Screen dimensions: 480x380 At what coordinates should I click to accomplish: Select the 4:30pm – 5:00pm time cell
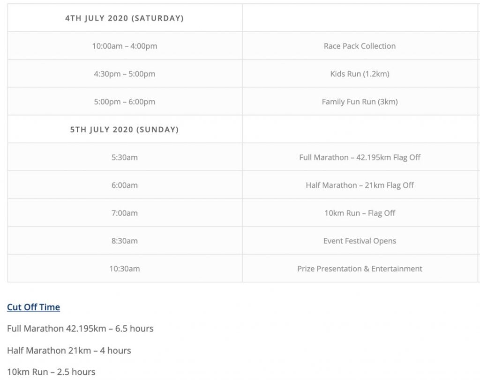[x=125, y=73]
